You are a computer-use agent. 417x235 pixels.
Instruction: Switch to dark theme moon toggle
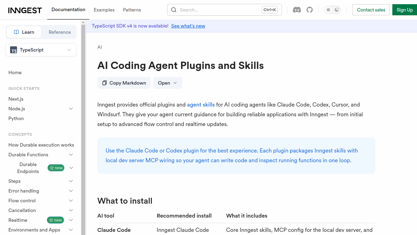click(x=337, y=10)
